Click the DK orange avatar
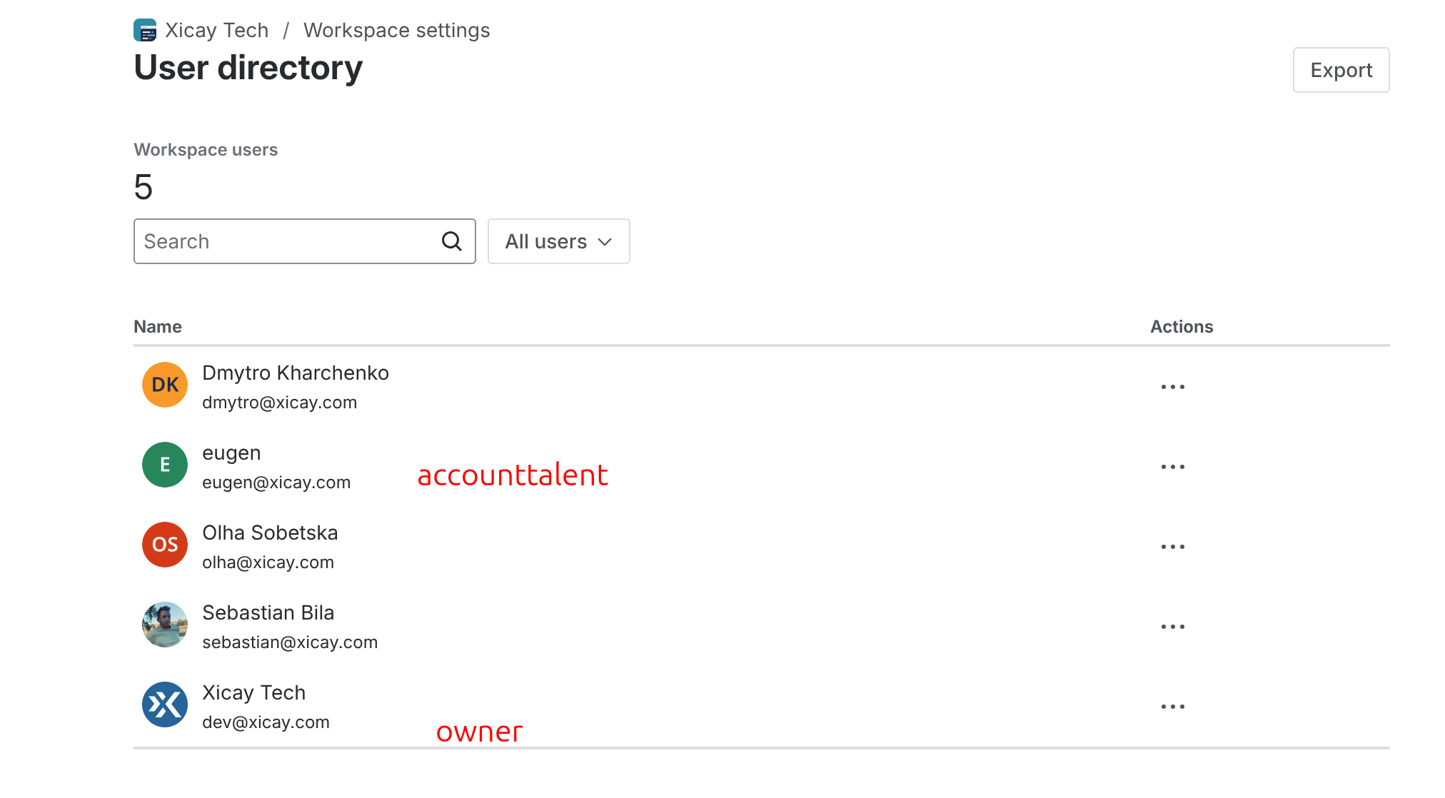The width and height of the screenshot is (1445, 798). (165, 385)
